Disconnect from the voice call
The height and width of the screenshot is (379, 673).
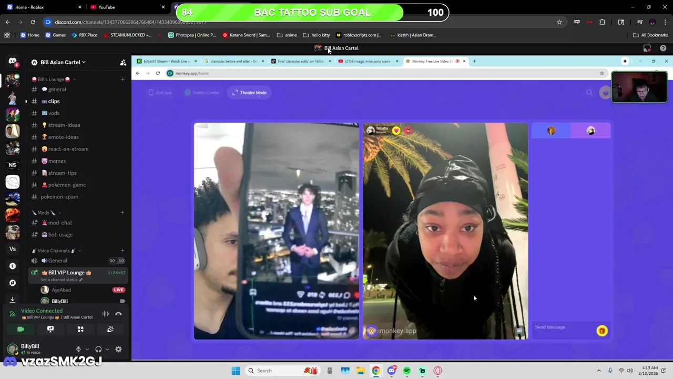coord(118,314)
